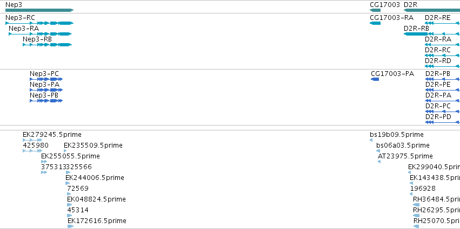Select the Nep3-RA transcript feature
This screenshot has height=229, width=460.
(40, 34)
